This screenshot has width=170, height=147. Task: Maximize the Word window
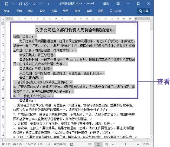click(x=138, y=4)
